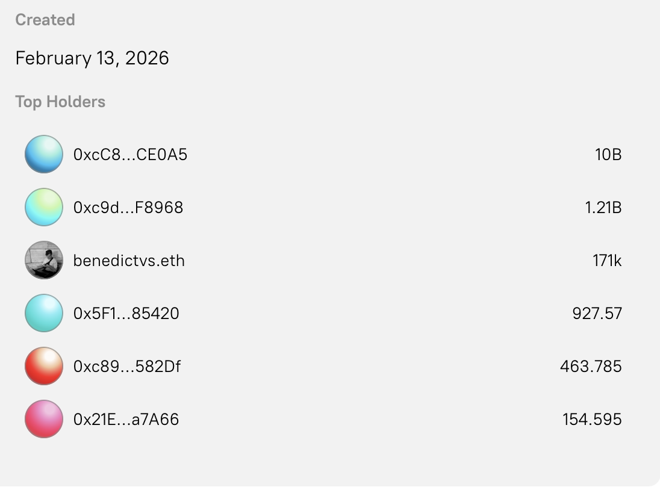Viewport: 660px width, 496px height.
Task: Open the top holder address 0xcC8...CE0A5
Action: pos(130,154)
